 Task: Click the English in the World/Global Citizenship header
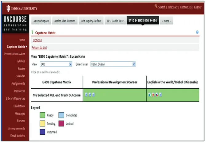[x=173, y=82]
